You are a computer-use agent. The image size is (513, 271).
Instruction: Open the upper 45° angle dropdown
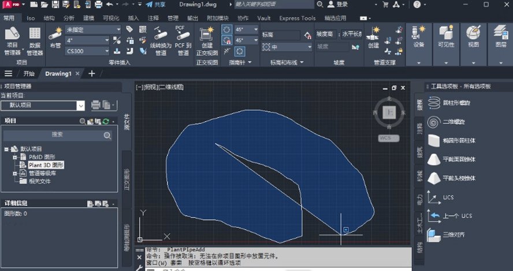[x=246, y=30]
